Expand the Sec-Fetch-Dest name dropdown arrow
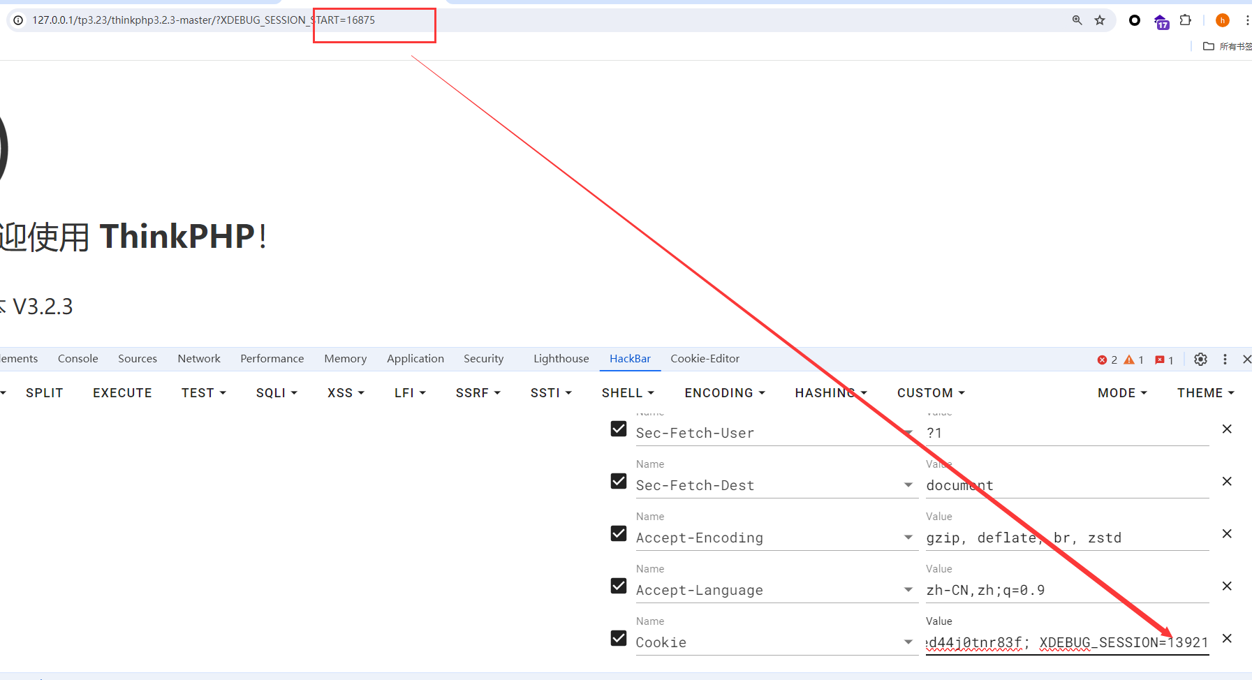The height and width of the screenshot is (680, 1252). click(x=908, y=485)
